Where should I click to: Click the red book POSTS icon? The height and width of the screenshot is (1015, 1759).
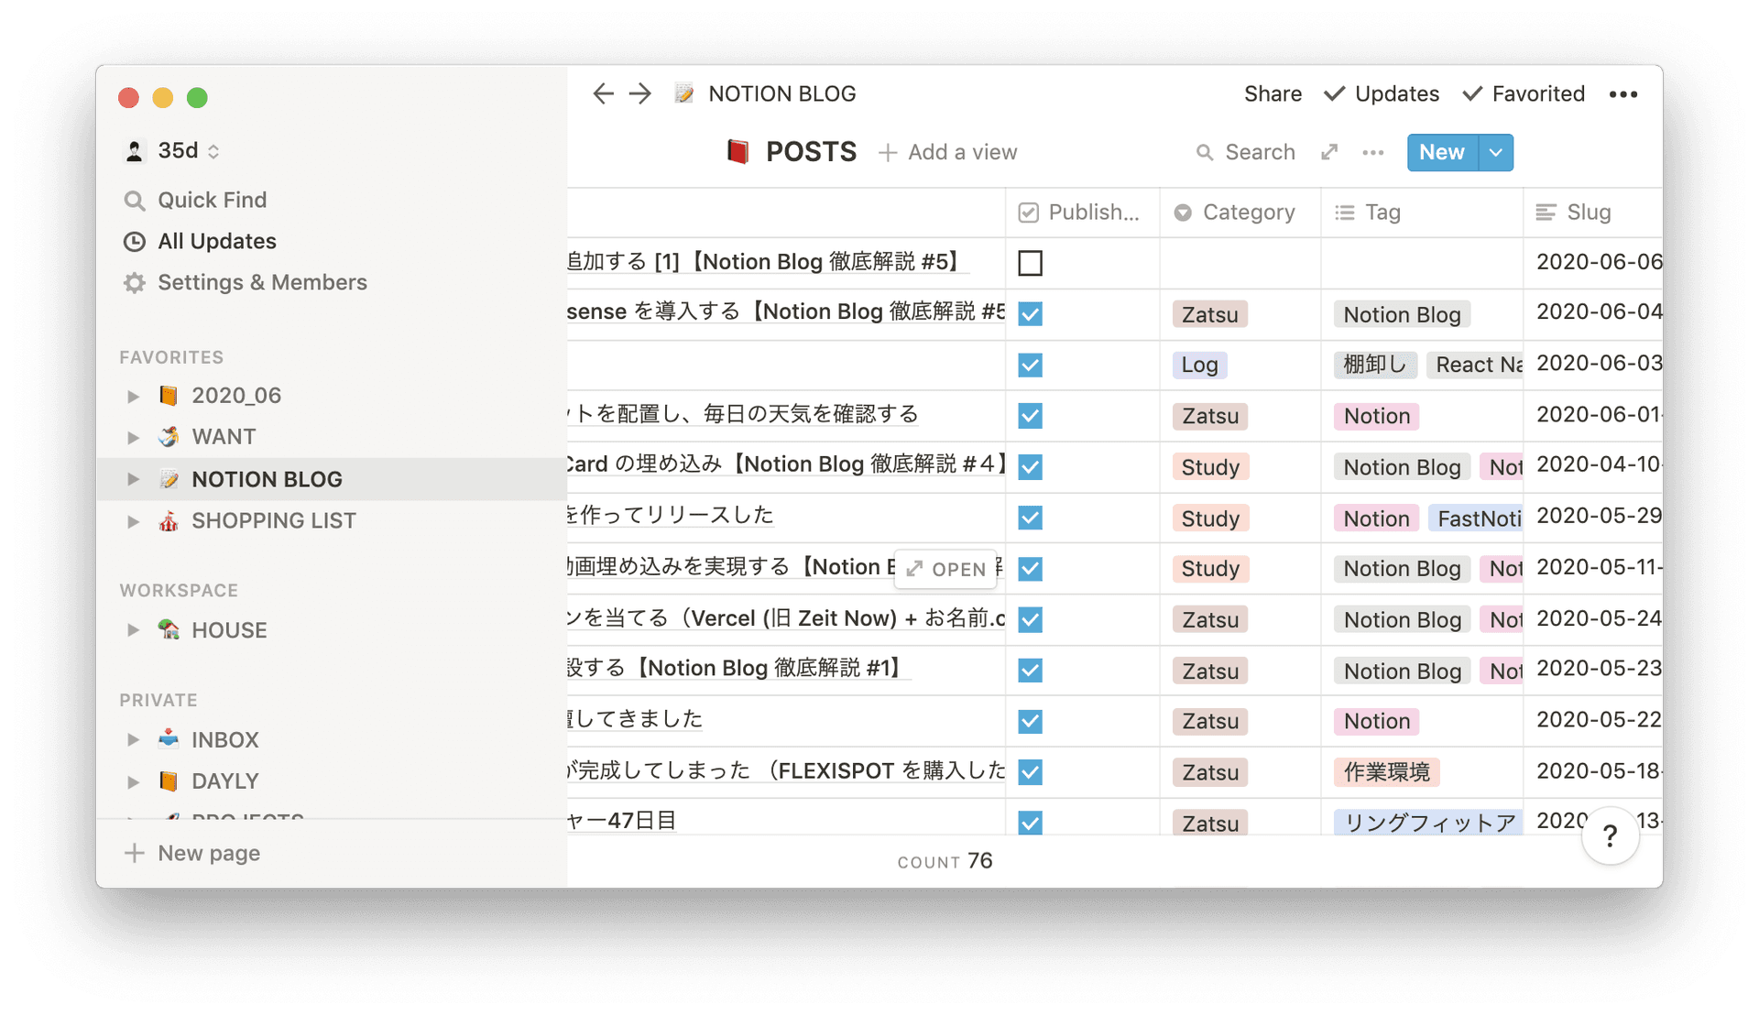pyautogui.click(x=738, y=152)
